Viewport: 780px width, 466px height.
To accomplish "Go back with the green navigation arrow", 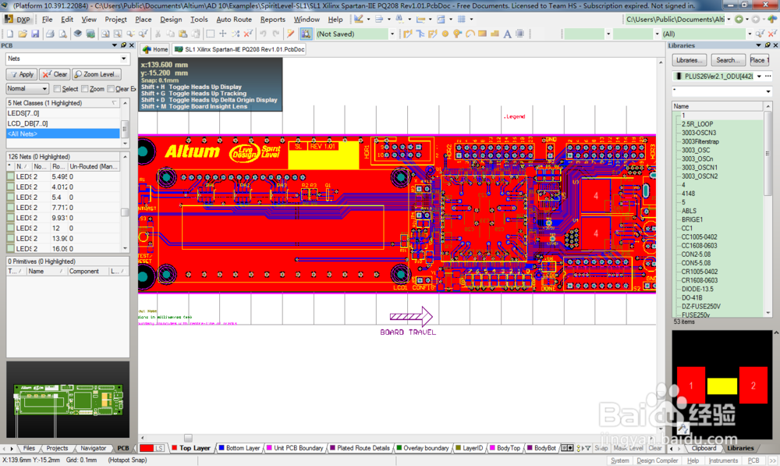I will point(739,20).
